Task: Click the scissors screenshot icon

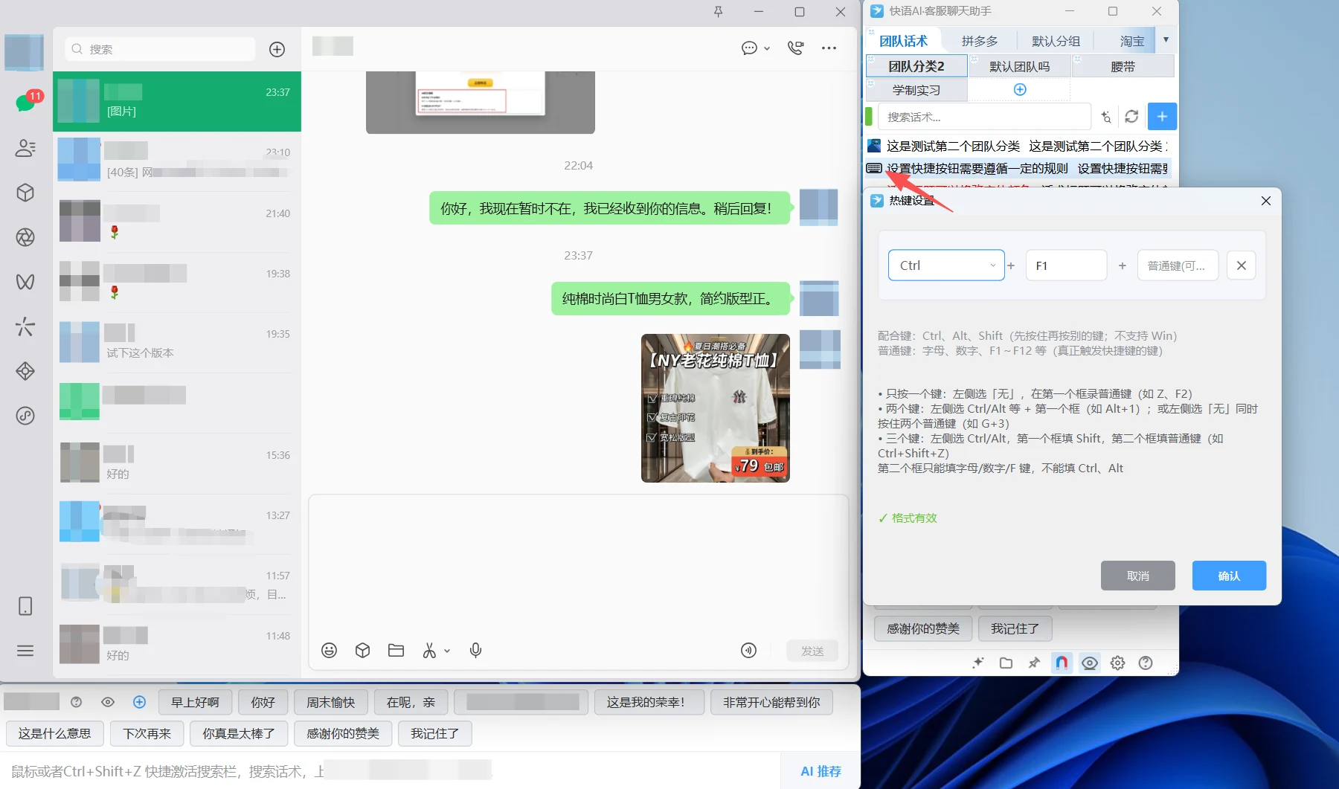Action: pyautogui.click(x=429, y=651)
